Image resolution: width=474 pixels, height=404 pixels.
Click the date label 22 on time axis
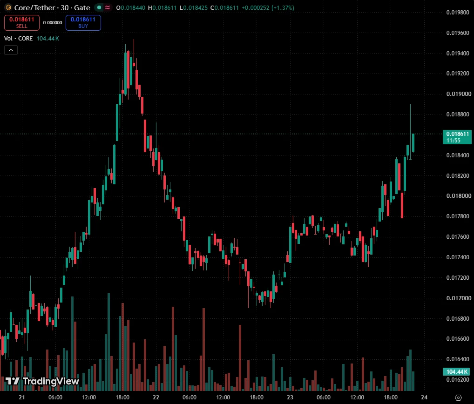tap(156, 397)
